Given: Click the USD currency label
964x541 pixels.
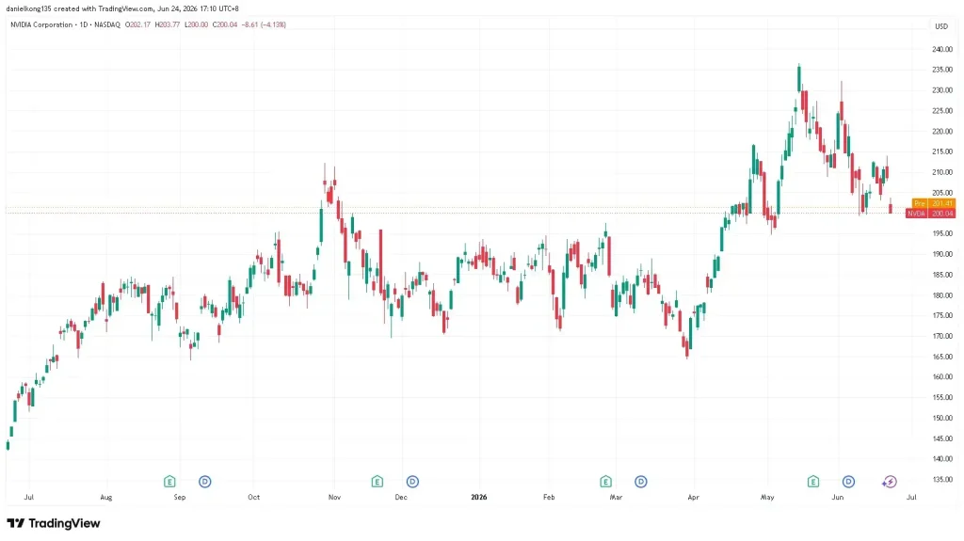Looking at the screenshot, I should click(x=941, y=25).
